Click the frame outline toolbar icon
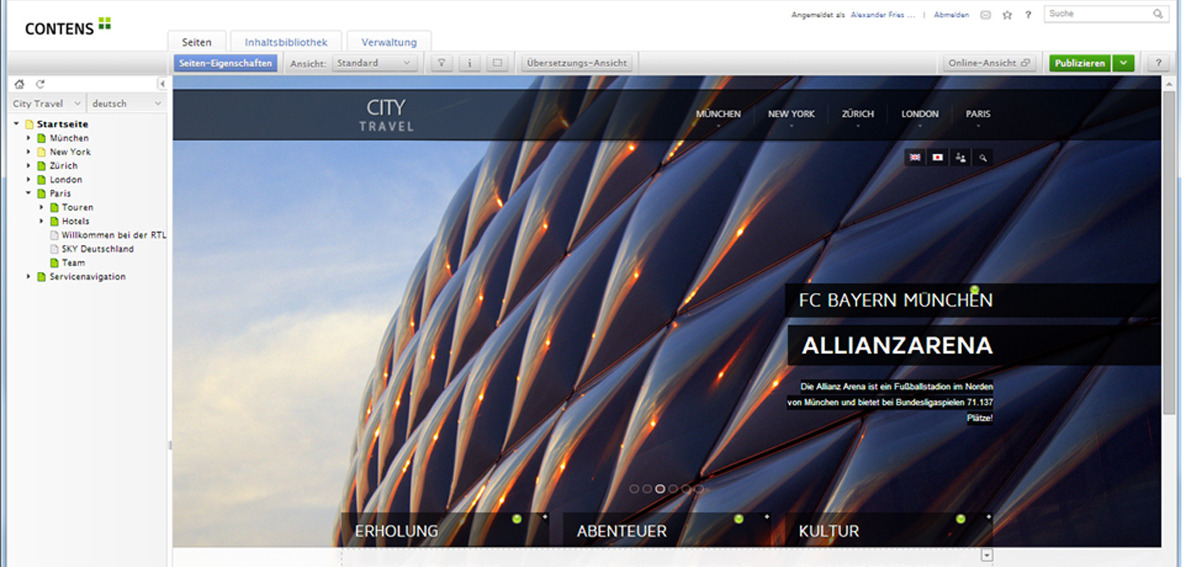The height and width of the screenshot is (567, 1182). coord(497,63)
